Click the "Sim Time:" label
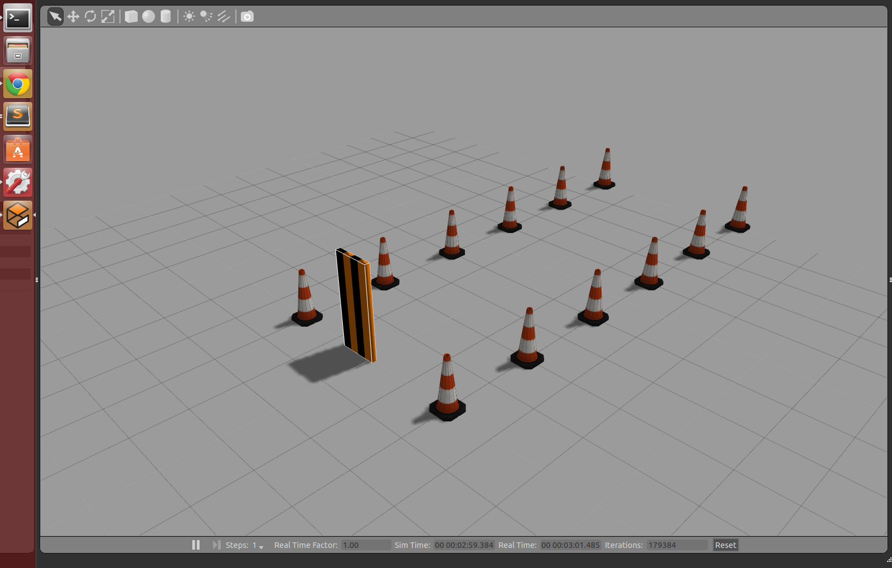Screen dimensions: 892x568 (413, 545)
